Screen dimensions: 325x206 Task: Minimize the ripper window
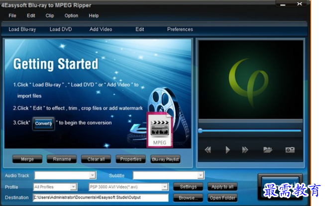tap(283, 4)
